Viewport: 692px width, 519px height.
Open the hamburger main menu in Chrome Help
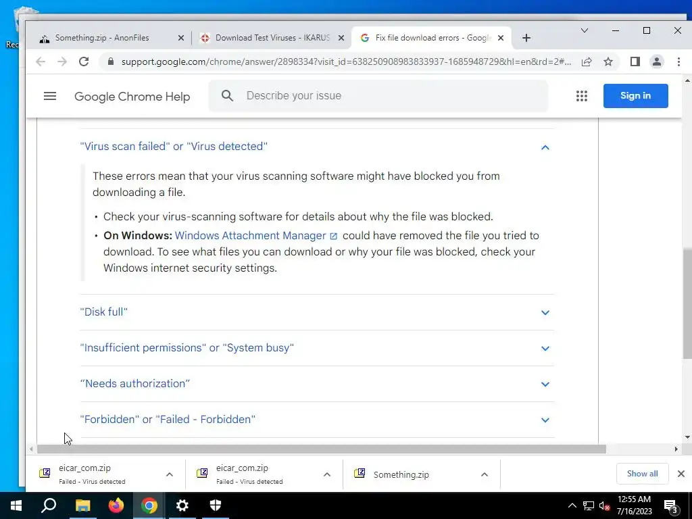(x=50, y=96)
